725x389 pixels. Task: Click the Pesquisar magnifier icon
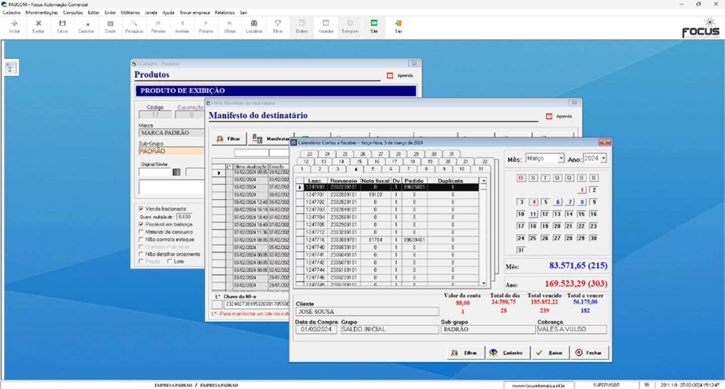point(134,23)
